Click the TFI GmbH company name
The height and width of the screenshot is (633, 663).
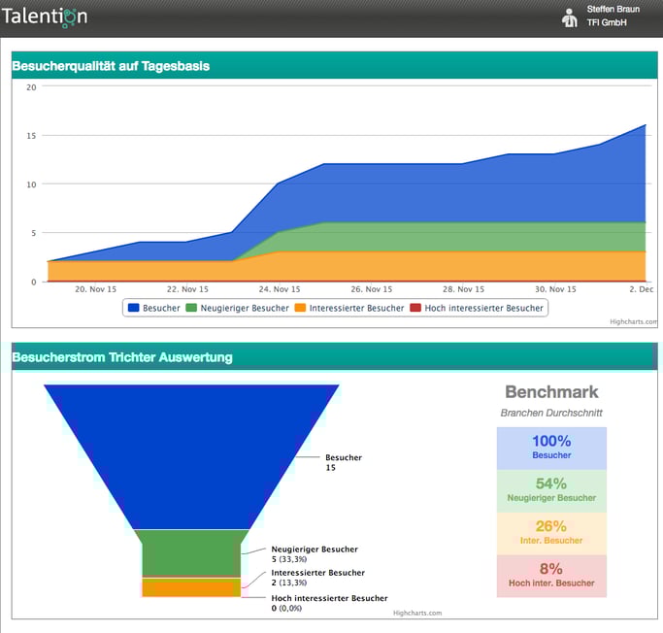pos(607,23)
